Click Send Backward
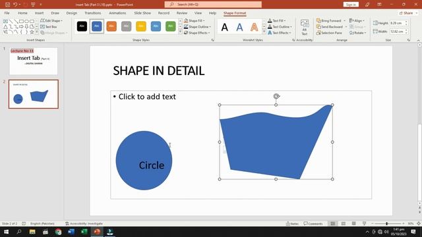 click(330, 26)
